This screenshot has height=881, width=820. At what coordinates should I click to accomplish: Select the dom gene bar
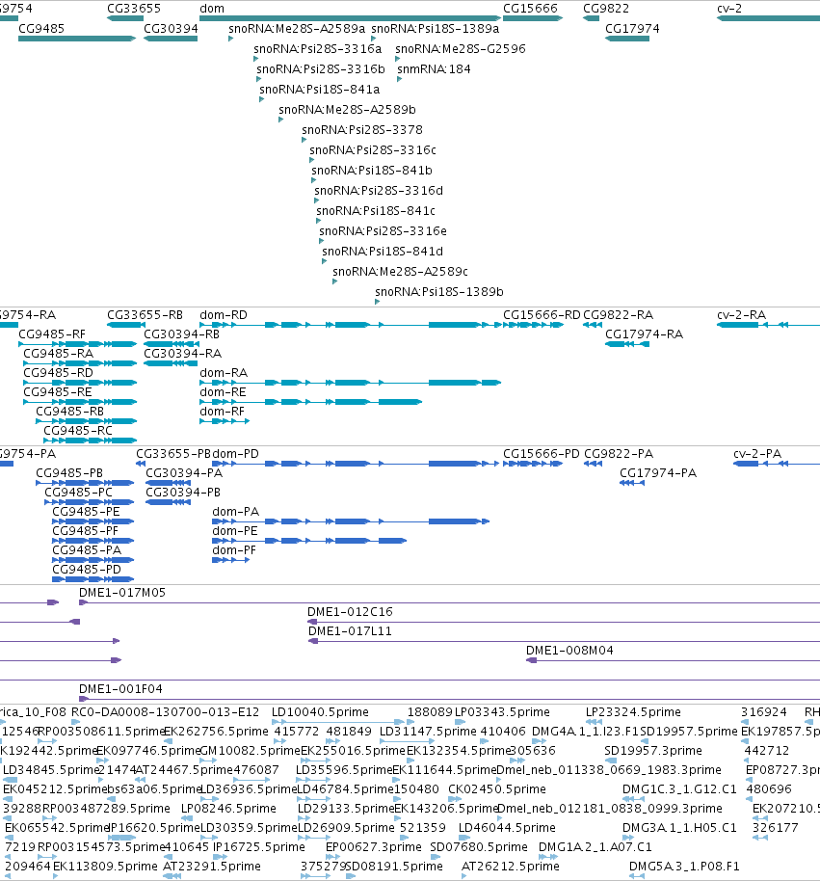(351, 18)
